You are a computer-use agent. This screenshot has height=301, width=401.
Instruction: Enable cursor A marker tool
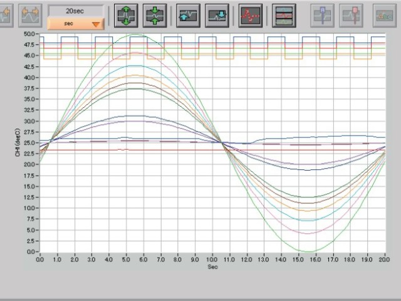(322, 15)
